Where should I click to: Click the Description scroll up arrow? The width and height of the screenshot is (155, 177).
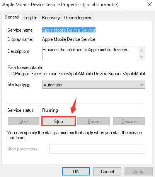tap(142, 51)
